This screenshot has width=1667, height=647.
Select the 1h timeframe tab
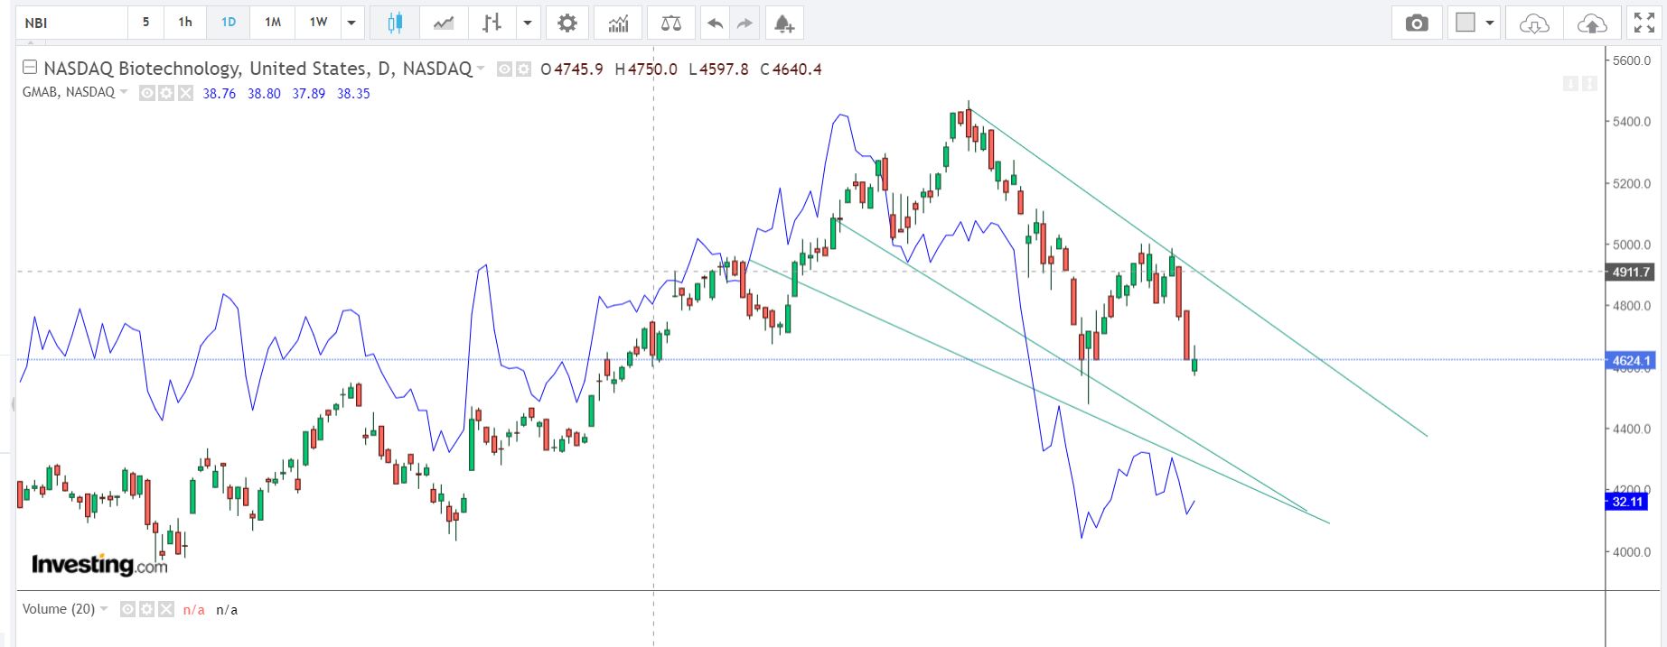click(x=185, y=23)
